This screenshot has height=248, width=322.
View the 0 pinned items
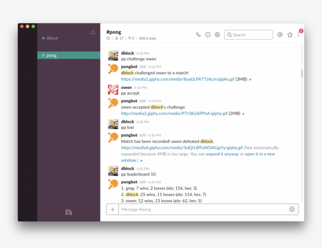pos(131,38)
